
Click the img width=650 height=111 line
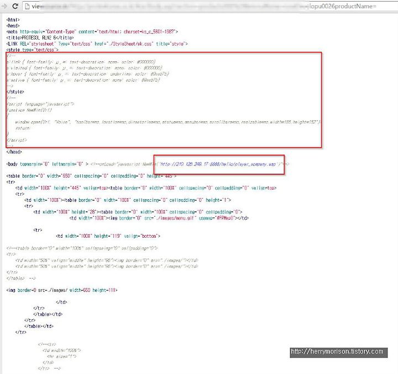62,290
